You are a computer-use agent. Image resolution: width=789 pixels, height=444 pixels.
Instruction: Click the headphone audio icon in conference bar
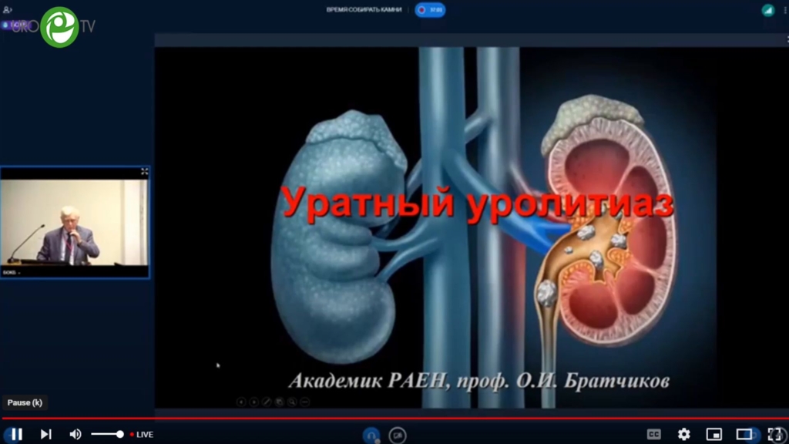[x=371, y=435]
